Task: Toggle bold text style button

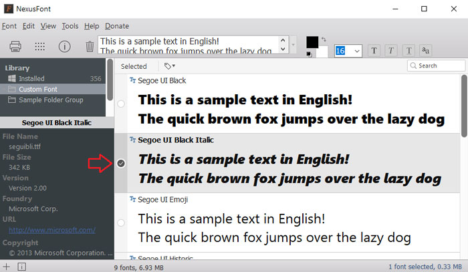Action: (x=374, y=50)
